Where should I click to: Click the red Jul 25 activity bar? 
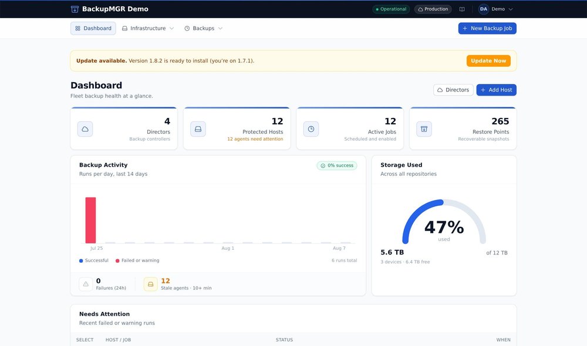(x=90, y=221)
